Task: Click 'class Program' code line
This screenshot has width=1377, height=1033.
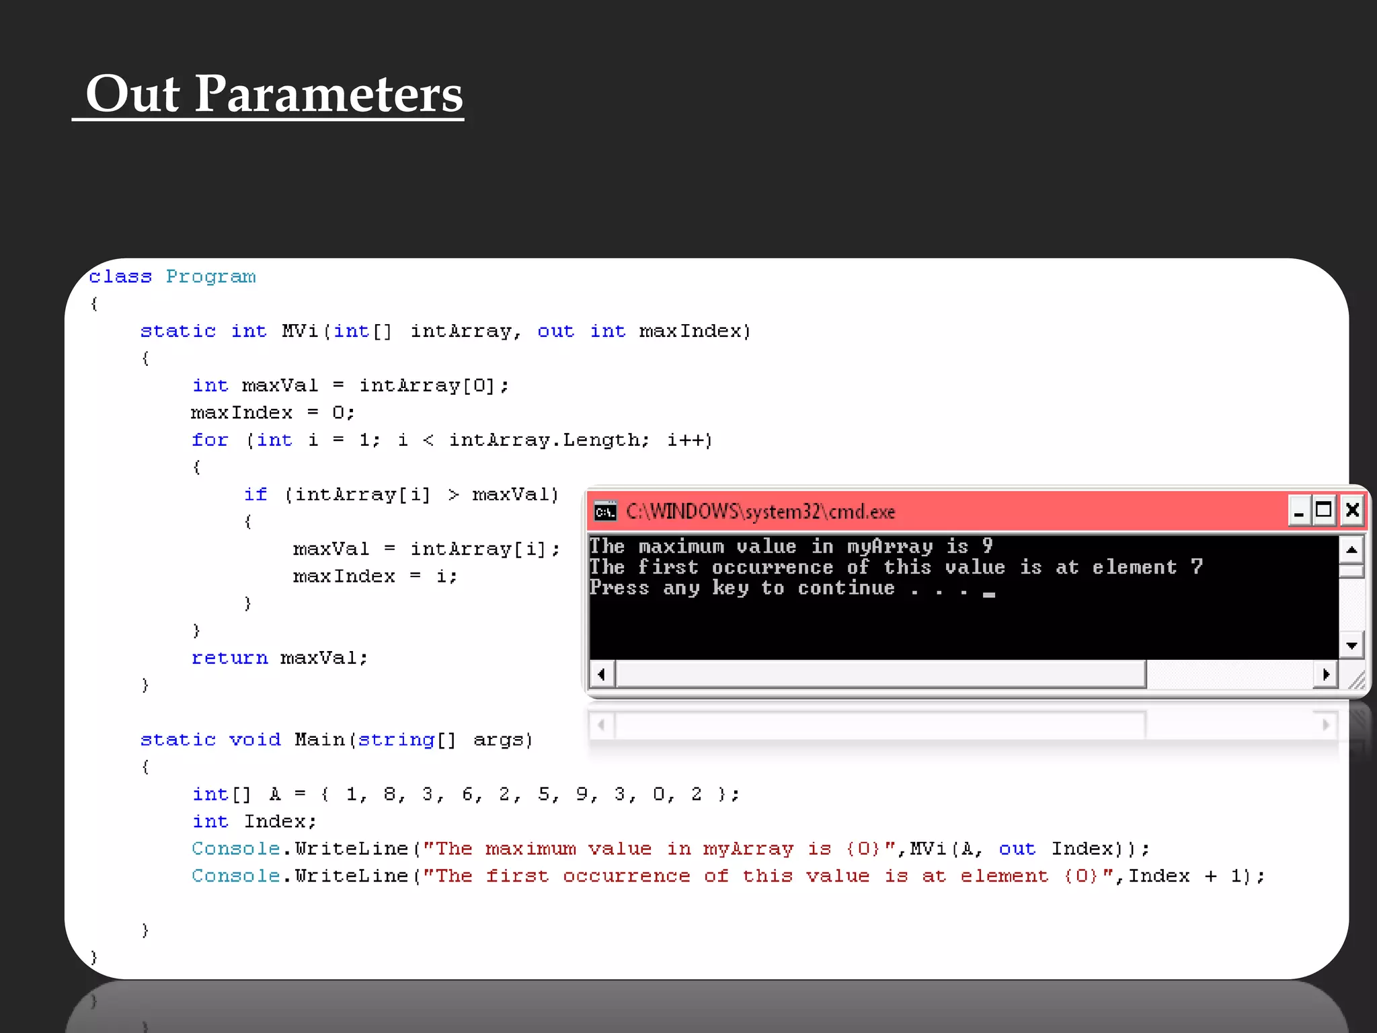Action: tap(172, 276)
